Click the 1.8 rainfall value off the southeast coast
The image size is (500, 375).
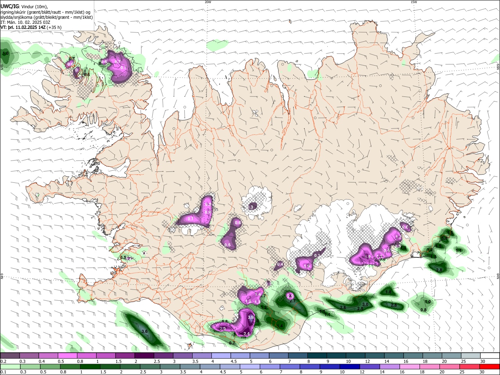(x=388, y=292)
